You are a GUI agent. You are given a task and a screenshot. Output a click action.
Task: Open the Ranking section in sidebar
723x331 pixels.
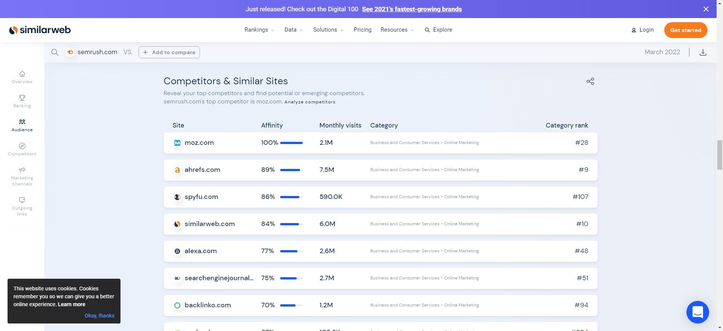(x=22, y=101)
